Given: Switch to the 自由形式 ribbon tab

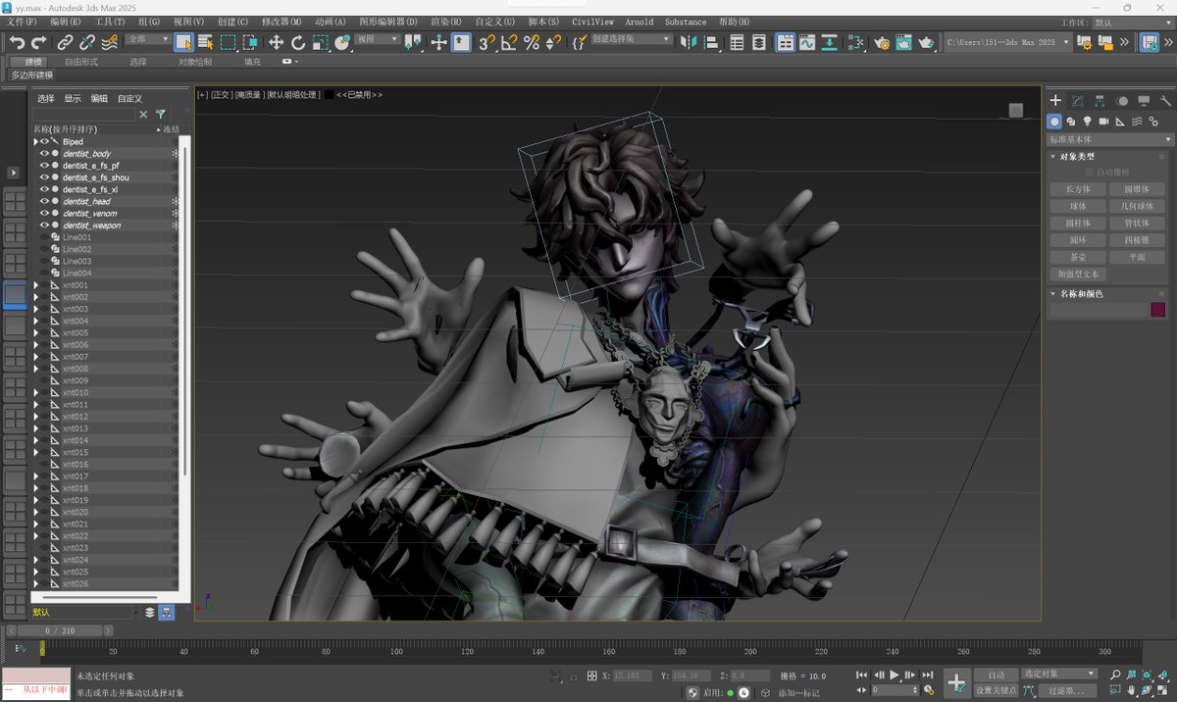Looking at the screenshot, I should pos(80,62).
